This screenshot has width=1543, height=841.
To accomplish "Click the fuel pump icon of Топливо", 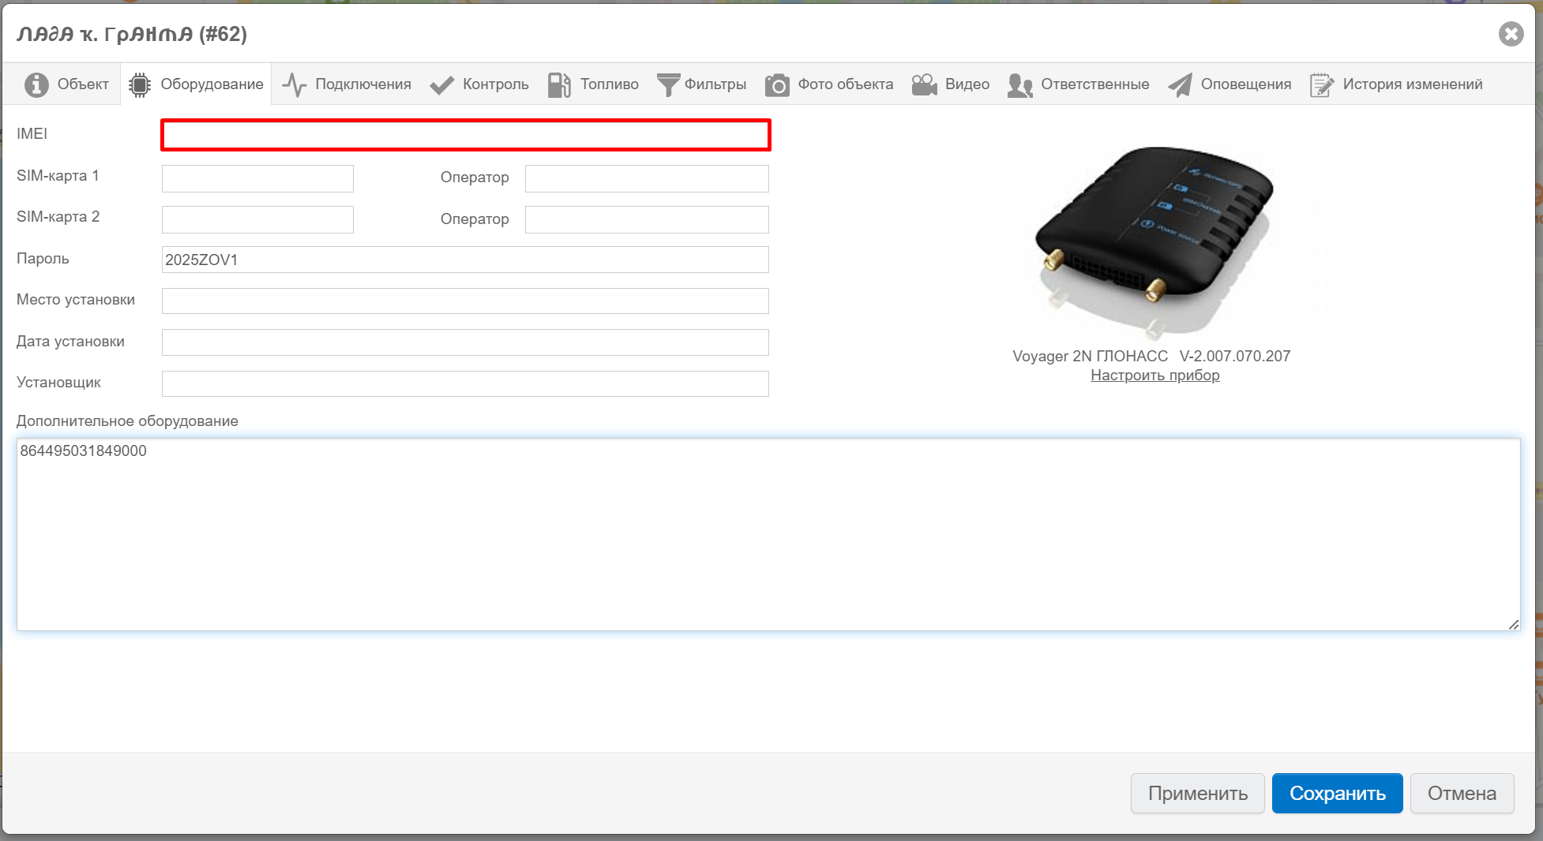I will click(x=559, y=84).
